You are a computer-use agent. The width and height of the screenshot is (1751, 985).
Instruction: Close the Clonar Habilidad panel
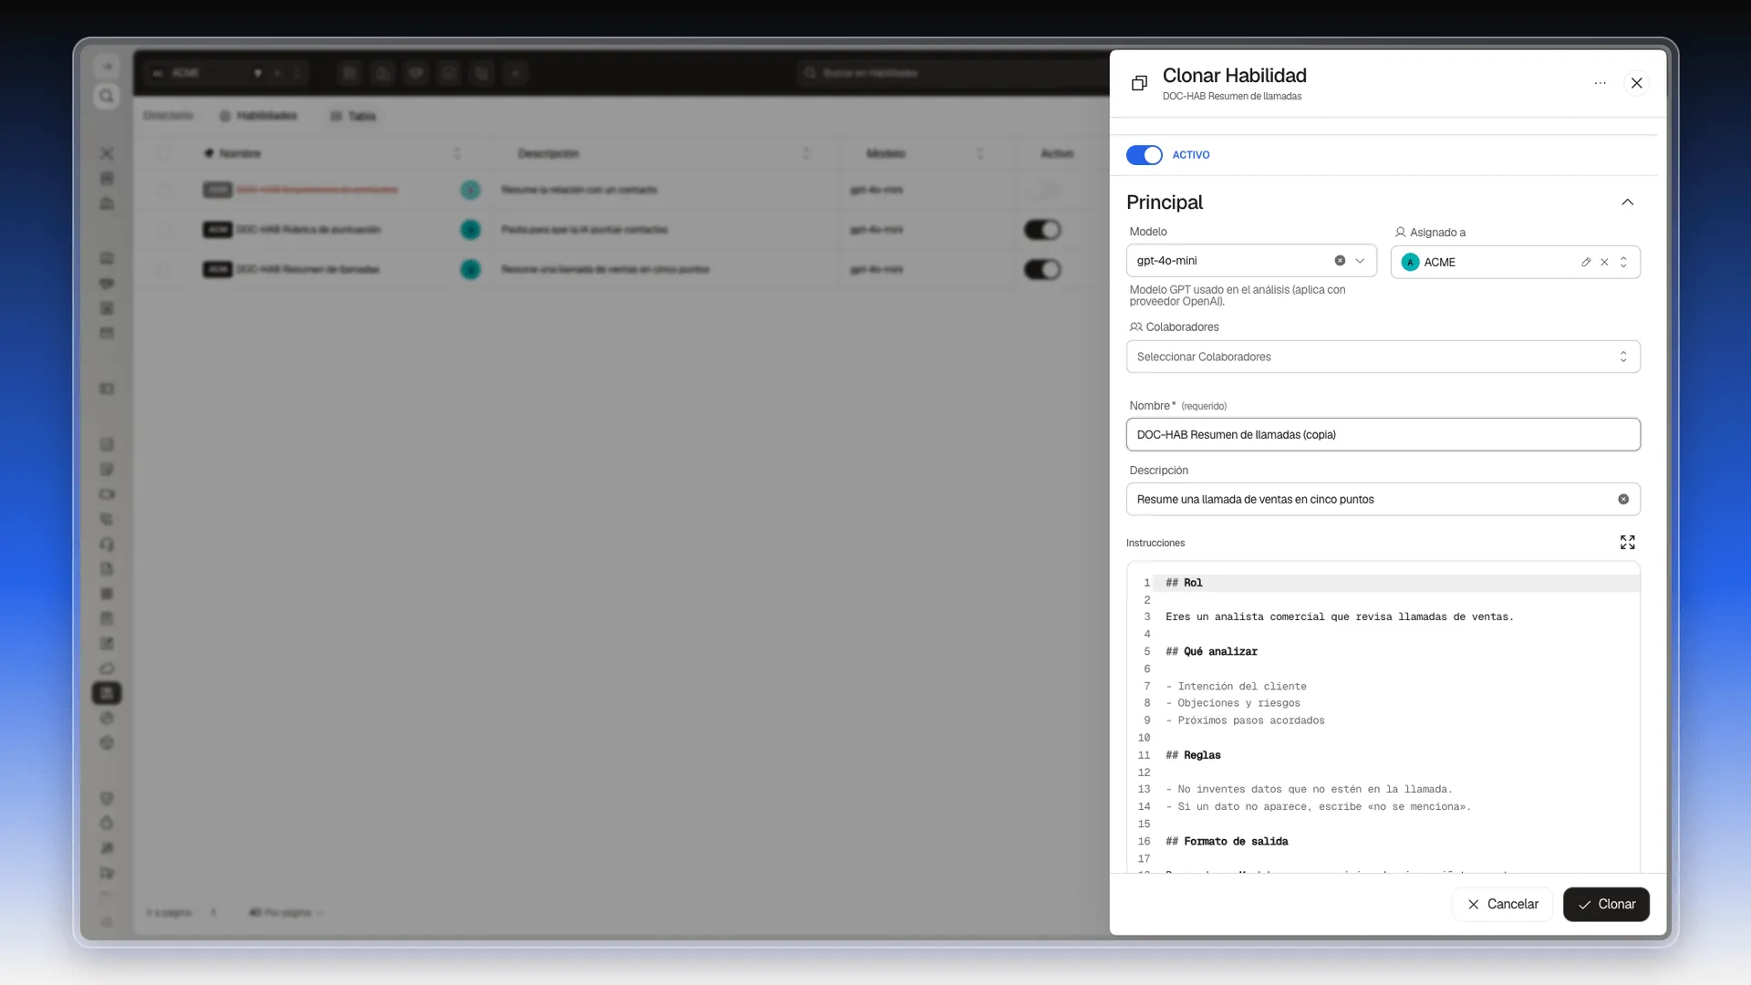click(x=1636, y=83)
